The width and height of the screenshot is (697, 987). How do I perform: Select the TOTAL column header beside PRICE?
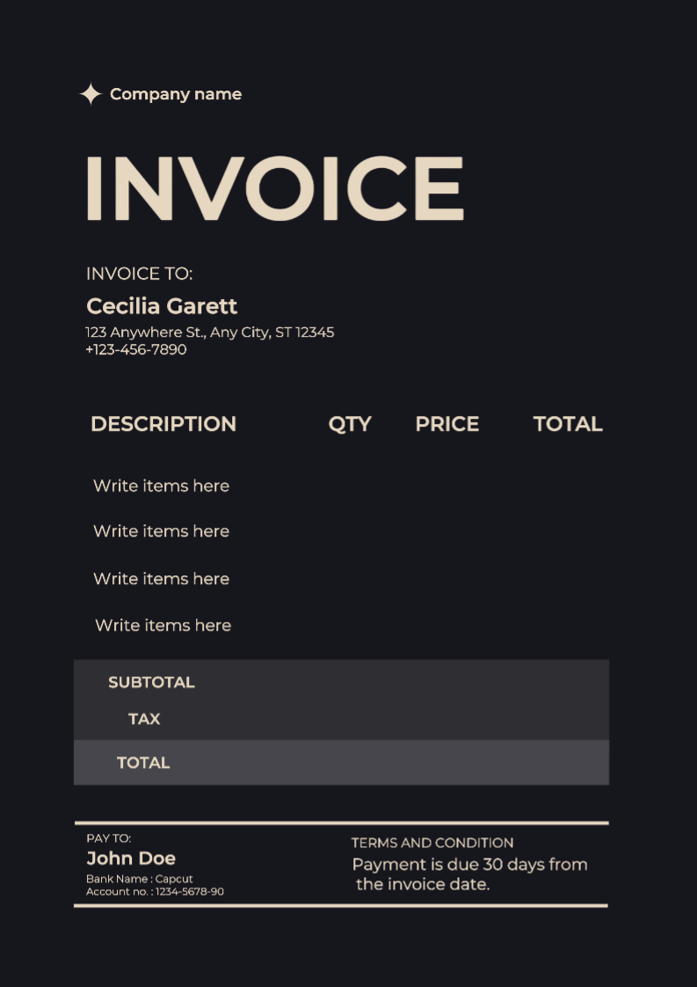click(568, 424)
